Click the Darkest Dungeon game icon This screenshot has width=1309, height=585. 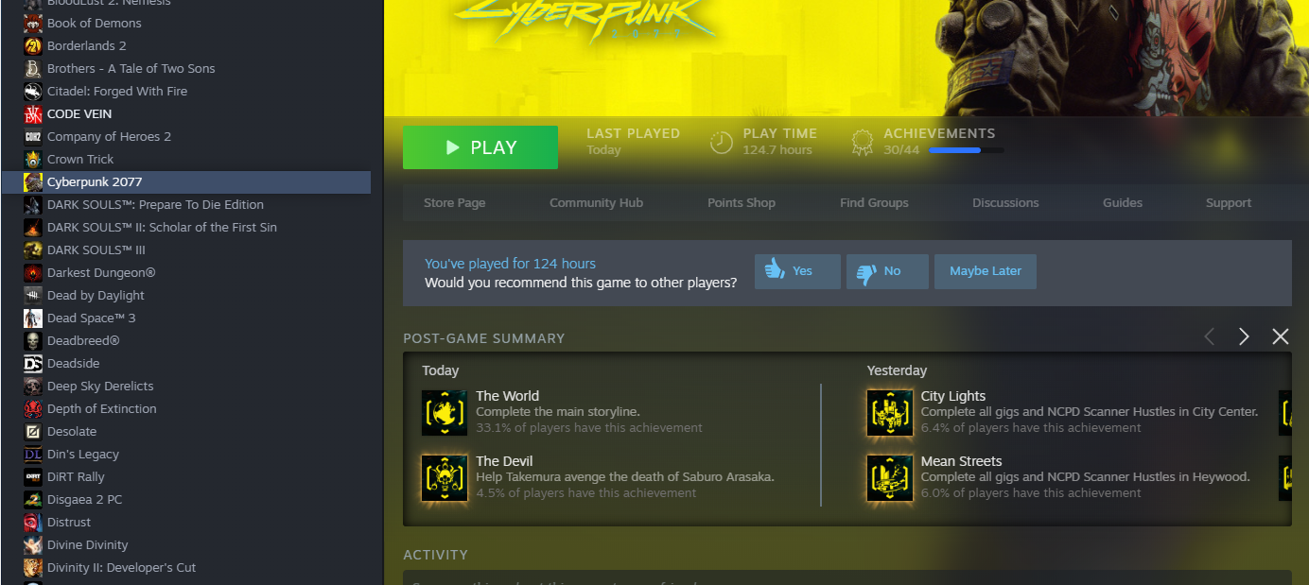coord(33,272)
